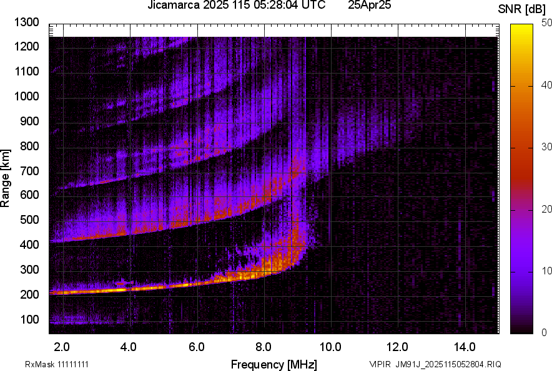Click frequency axis tick '2.0'
The width and height of the screenshot is (552, 371).
62,347
